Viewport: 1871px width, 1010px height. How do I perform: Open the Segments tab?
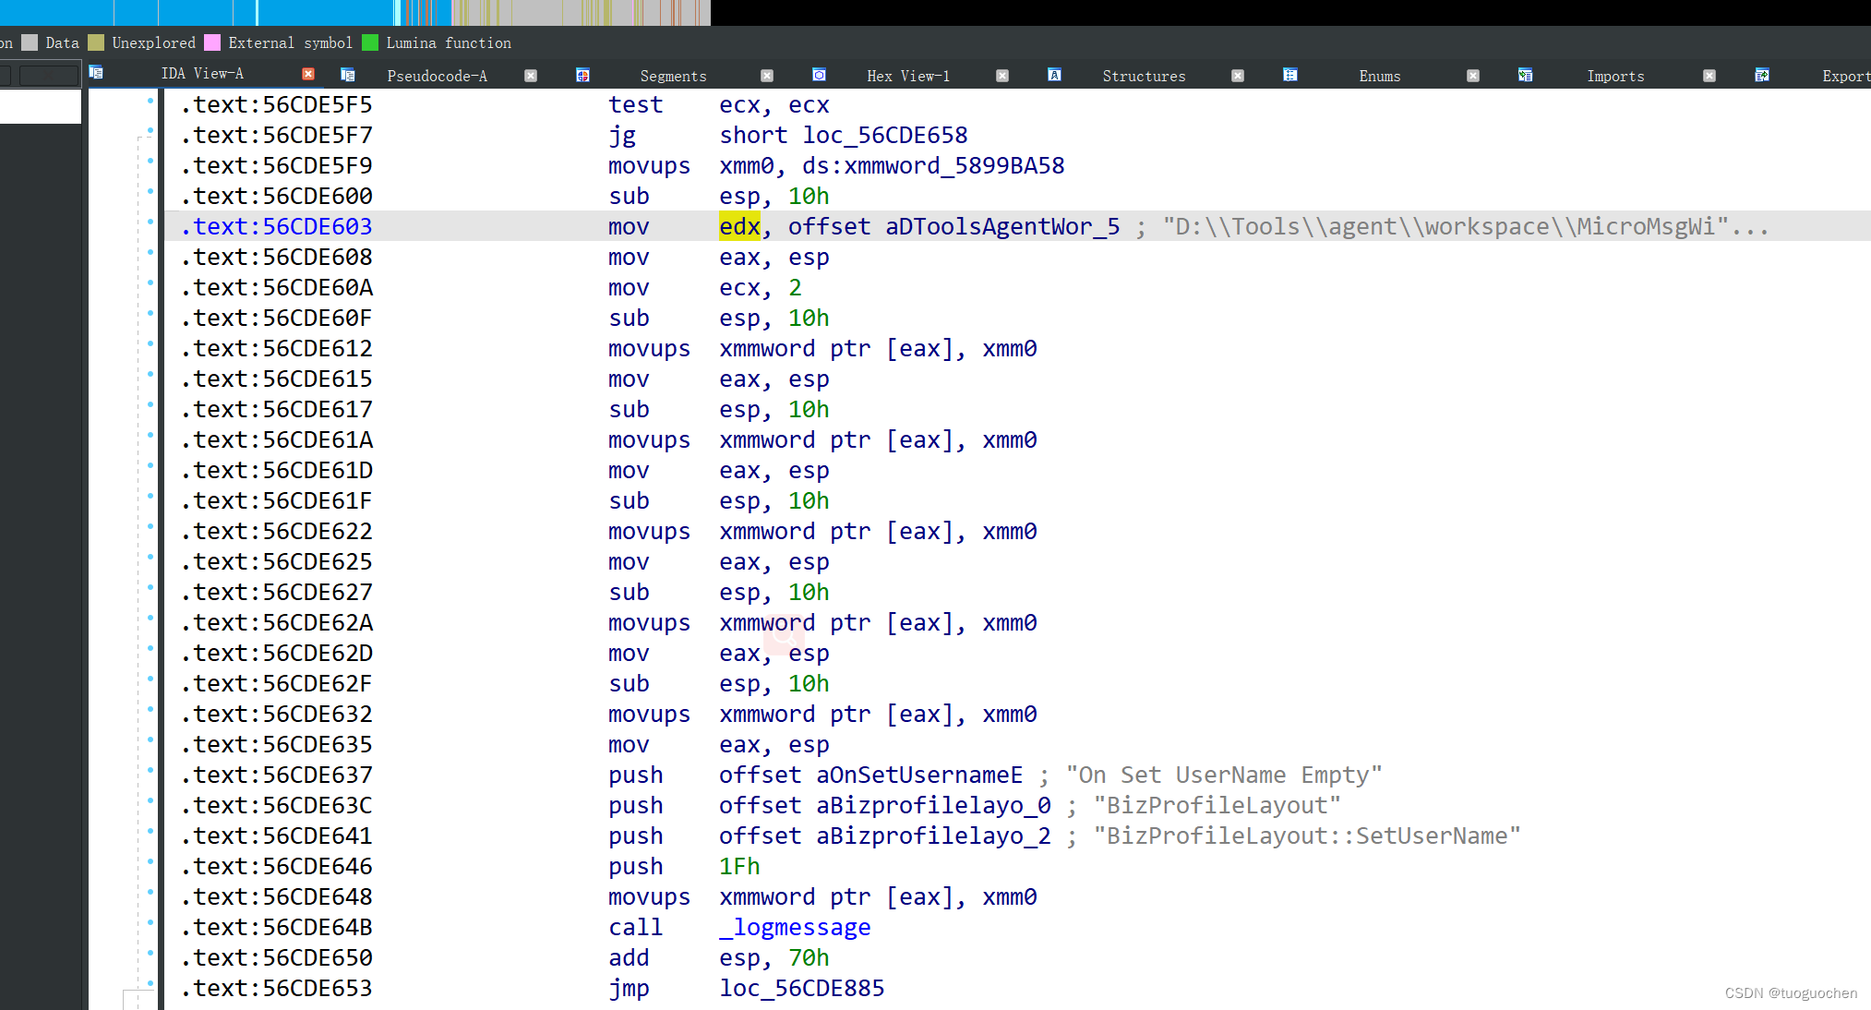click(x=673, y=76)
